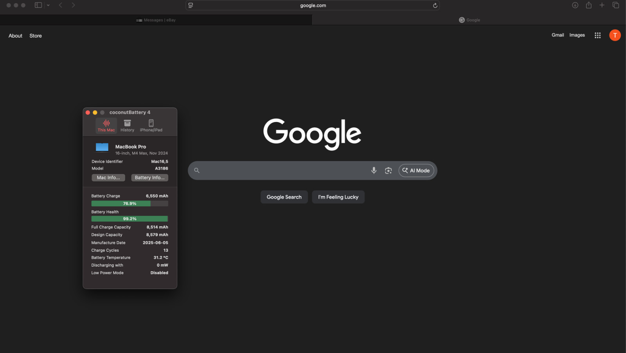The height and width of the screenshot is (353, 626).
Task: Click the google.com address bar
Action: [313, 5]
